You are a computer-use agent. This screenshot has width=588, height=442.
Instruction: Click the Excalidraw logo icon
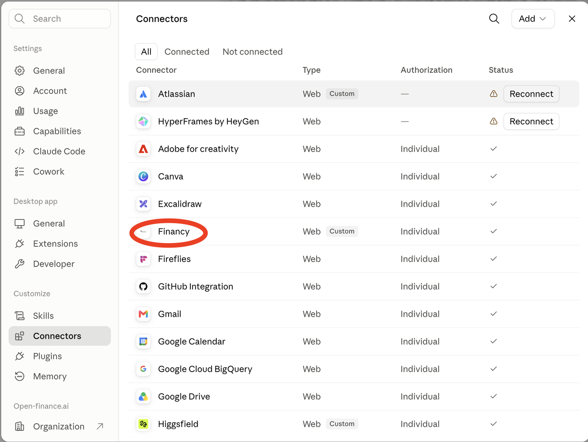click(144, 204)
